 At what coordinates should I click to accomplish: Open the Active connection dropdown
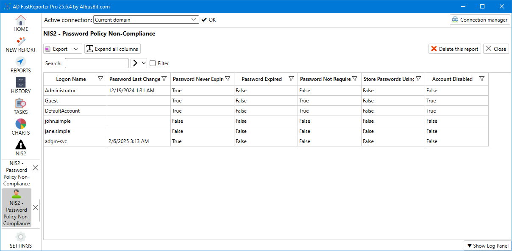(146, 19)
